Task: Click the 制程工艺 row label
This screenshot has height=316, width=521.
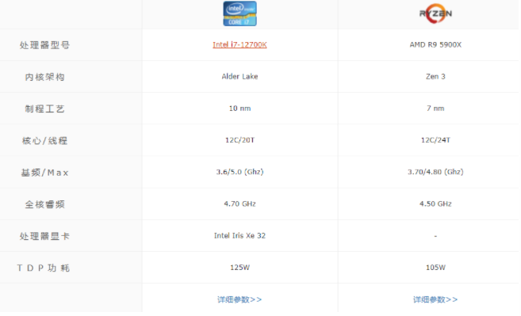Action: pos(44,109)
